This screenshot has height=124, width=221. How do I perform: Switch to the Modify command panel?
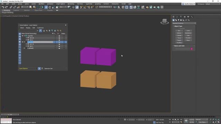[x=177, y=17]
